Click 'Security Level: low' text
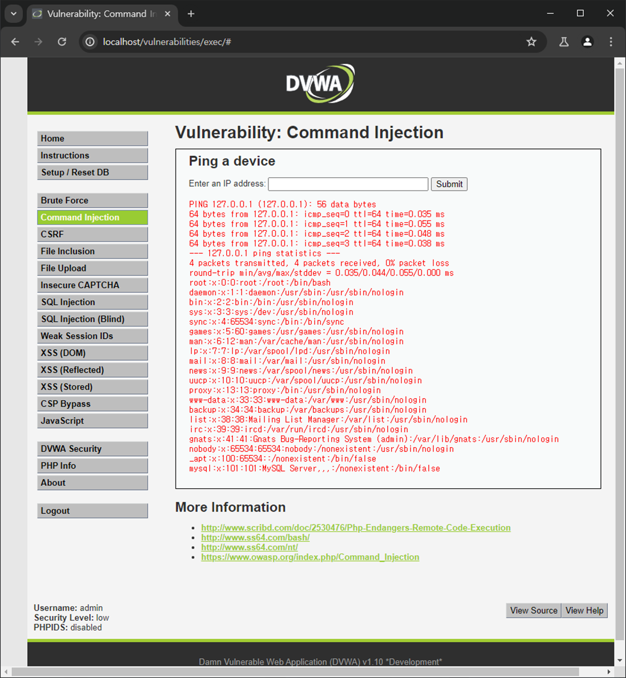626x678 pixels. [71, 618]
